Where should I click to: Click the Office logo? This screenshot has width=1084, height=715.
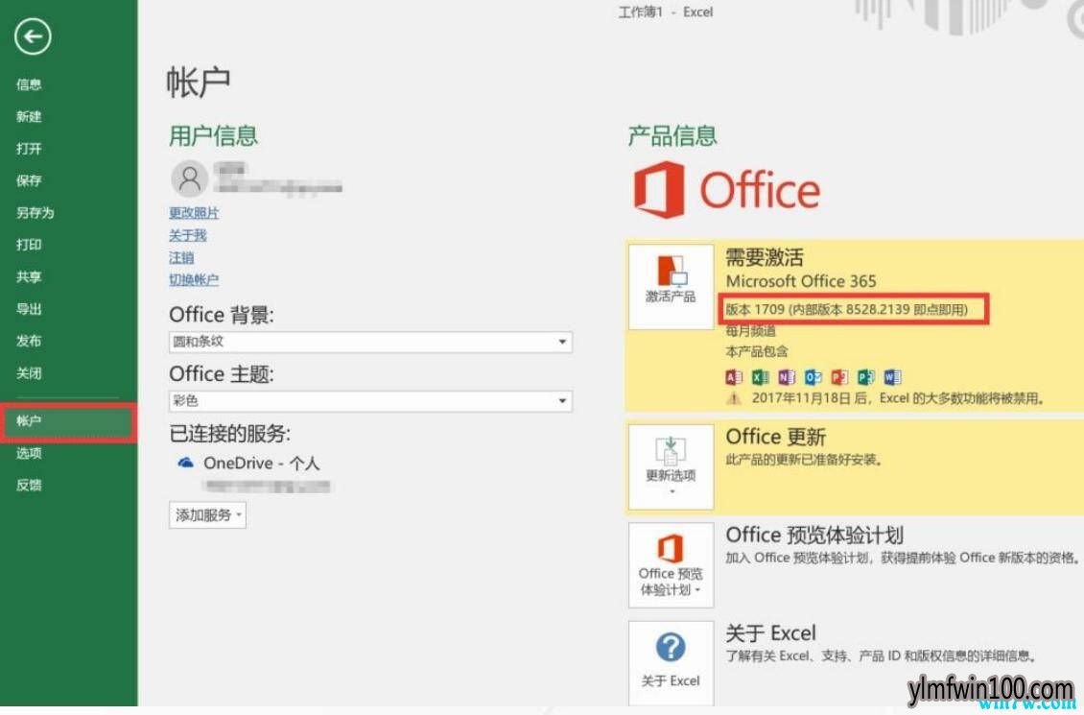[726, 189]
